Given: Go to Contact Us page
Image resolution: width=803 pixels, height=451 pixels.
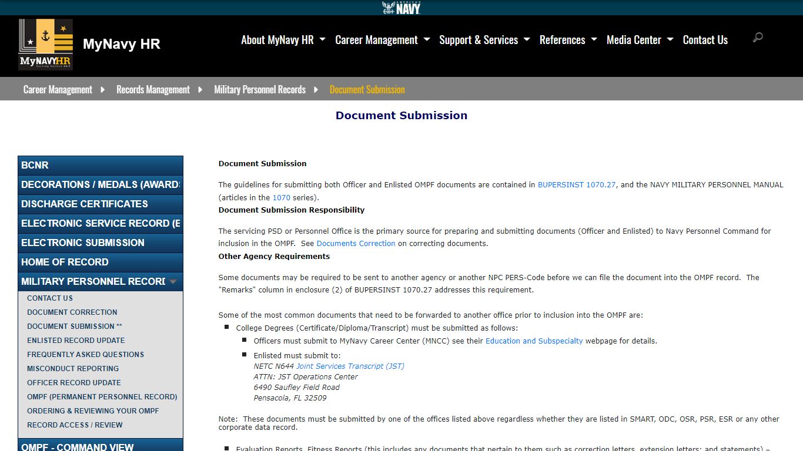Looking at the screenshot, I should (705, 40).
